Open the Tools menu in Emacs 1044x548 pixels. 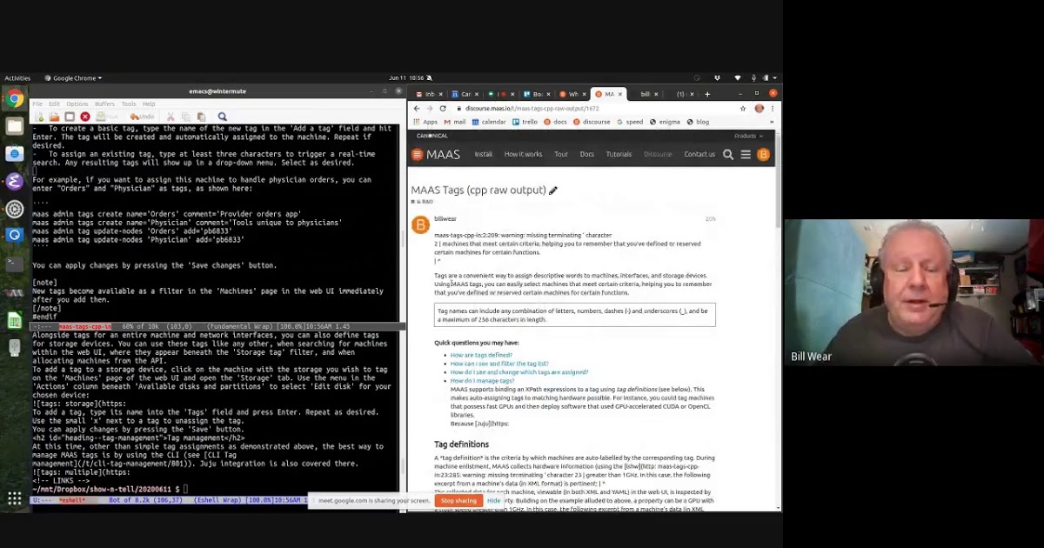coord(128,104)
